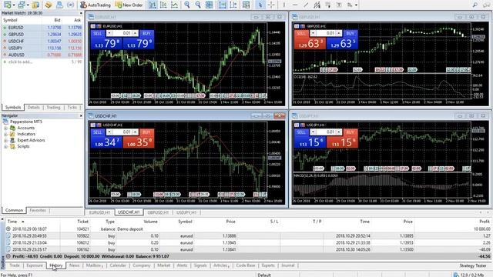Switch to EURUSD,H1 chart tab

pos(99,212)
